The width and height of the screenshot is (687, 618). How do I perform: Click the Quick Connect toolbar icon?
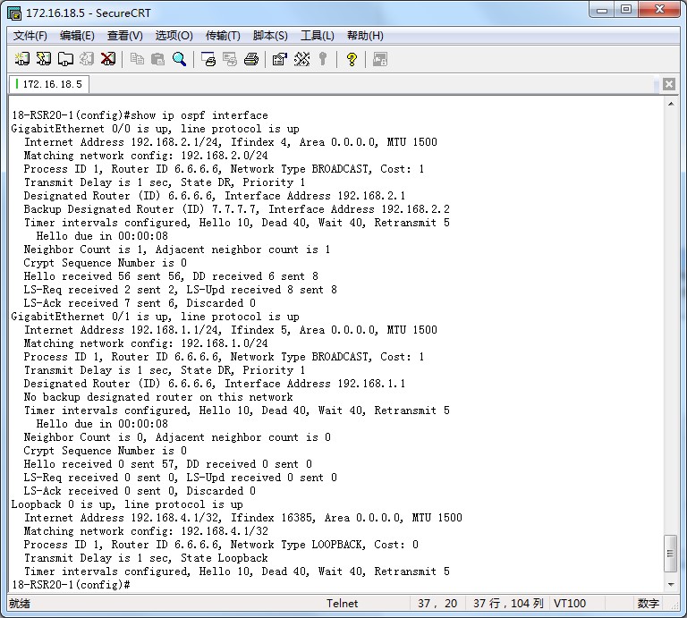pyautogui.click(x=44, y=59)
